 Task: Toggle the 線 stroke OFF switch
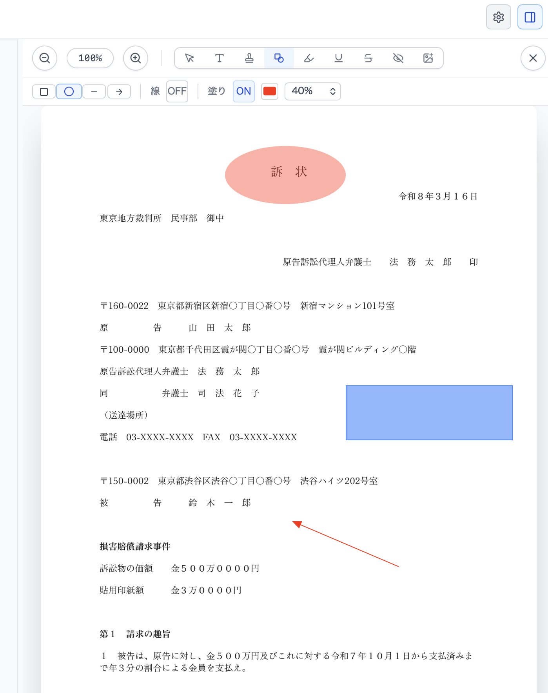[177, 91]
